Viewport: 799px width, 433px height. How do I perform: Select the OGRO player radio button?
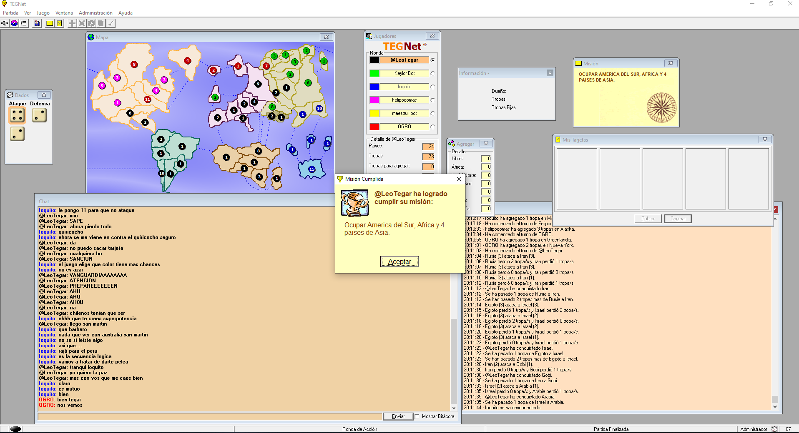click(x=432, y=127)
